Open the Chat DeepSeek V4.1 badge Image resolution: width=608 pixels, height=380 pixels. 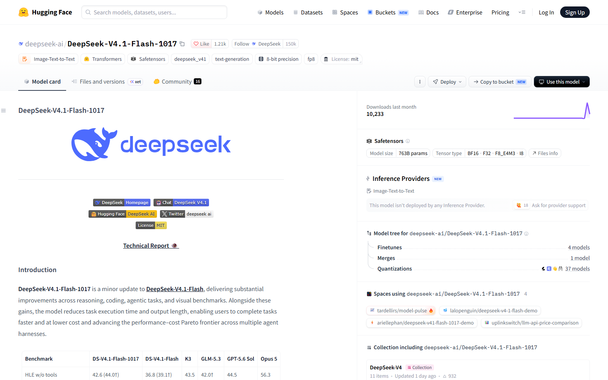(181, 203)
